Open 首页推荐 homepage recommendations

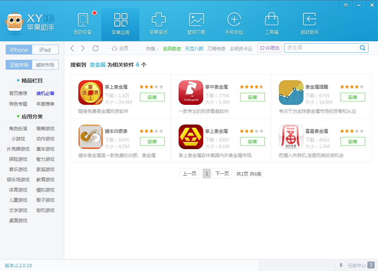(x=18, y=93)
